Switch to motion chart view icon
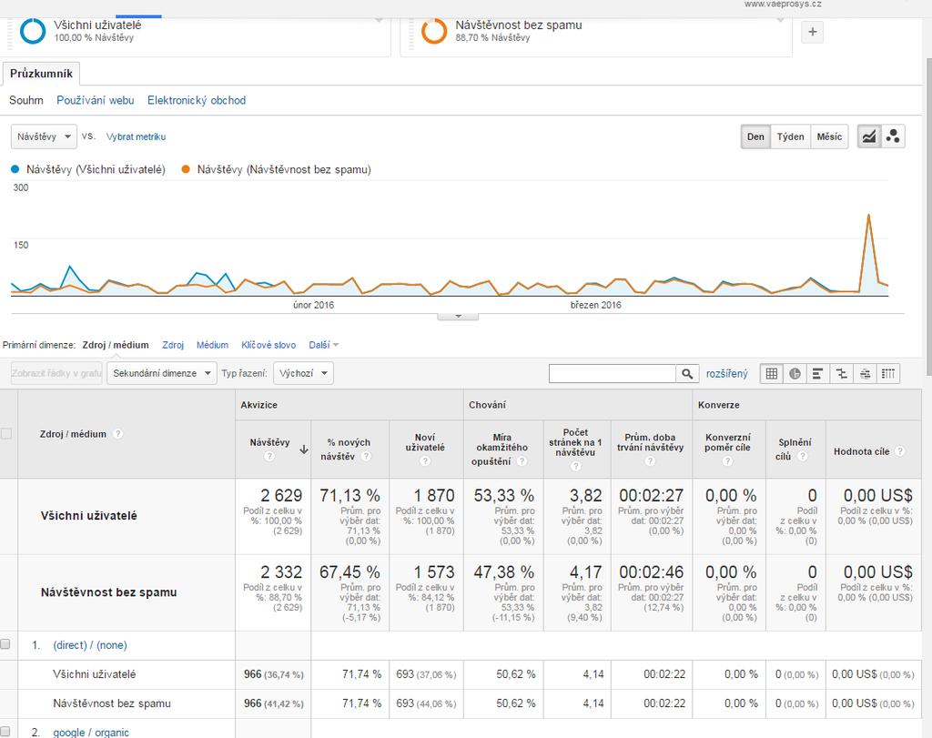Viewport: 932px width, 738px height. [893, 136]
